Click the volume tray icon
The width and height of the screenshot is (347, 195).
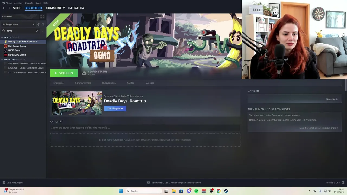(x=330, y=191)
